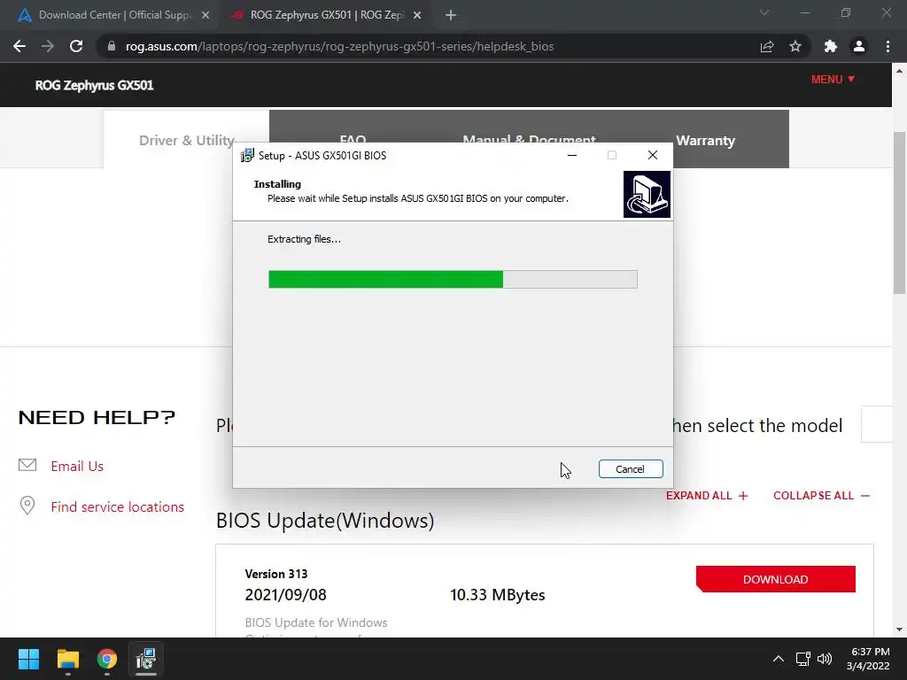The image size is (907, 680).
Task: Click the envelope icon beside Email Us
Action: click(27, 465)
